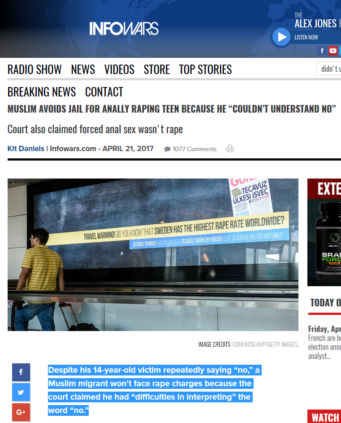Click the subheading 'Court also claimed' text
Viewport: 341px width, 423px height.
coord(95,129)
